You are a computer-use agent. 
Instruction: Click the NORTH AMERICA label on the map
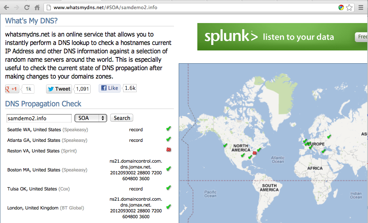pyautogui.click(x=241, y=148)
